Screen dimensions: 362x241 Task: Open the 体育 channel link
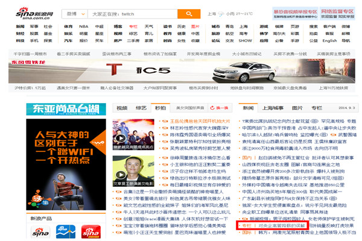point(68,27)
